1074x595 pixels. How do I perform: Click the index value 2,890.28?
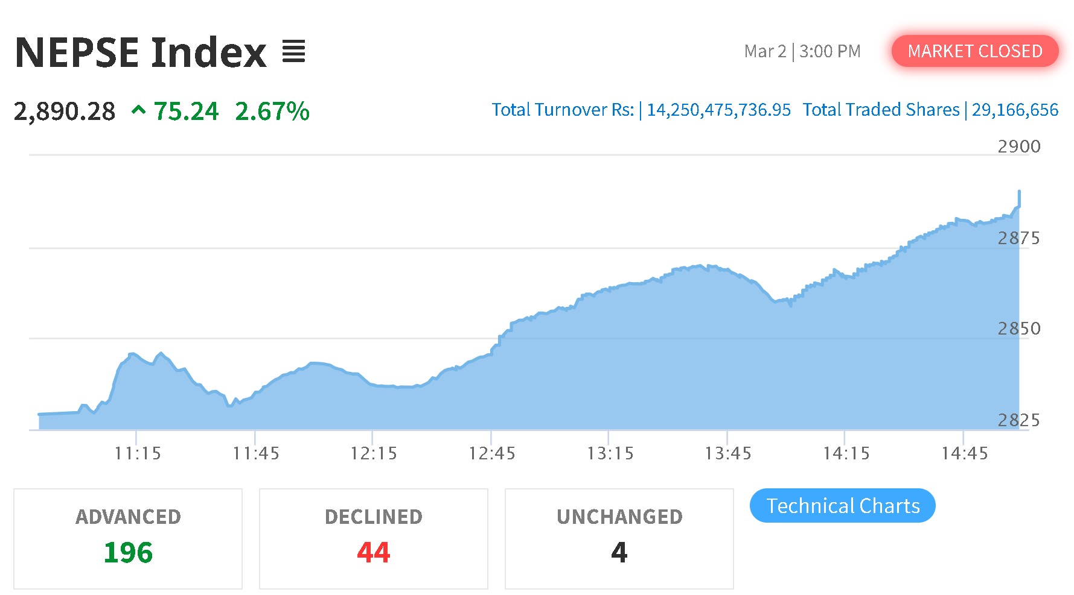coord(65,112)
